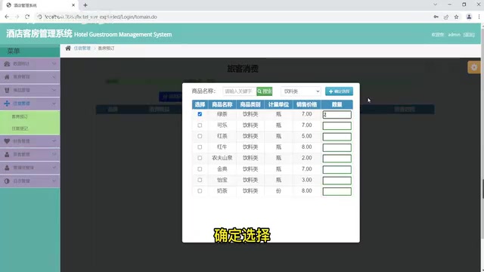Click the 份 unit cell for 奶茶
Image resolution: width=484 pixels, height=272 pixels.
click(x=278, y=191)
